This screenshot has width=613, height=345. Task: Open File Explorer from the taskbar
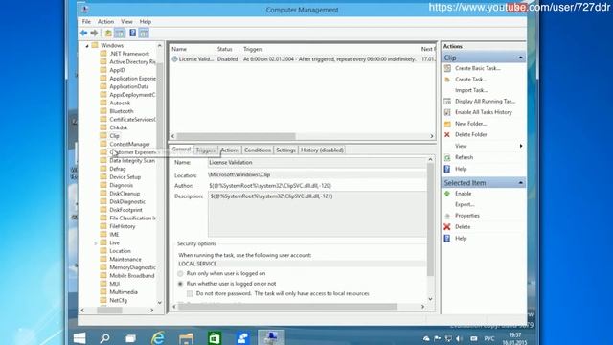point(186,338)
